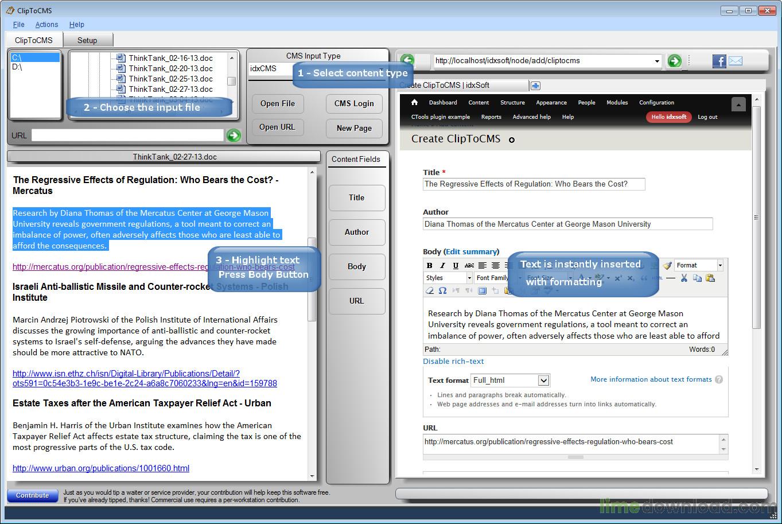Viewport: 782px width, 524px height.
Task: Click the Cut scissors icon in editor
Action: pyautogui.click(x=684, y=278)
